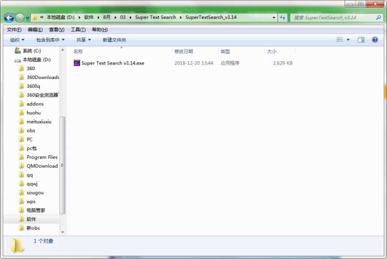
Task: Click the navigation pane scroll up arrow
Action: click(62, 50)
